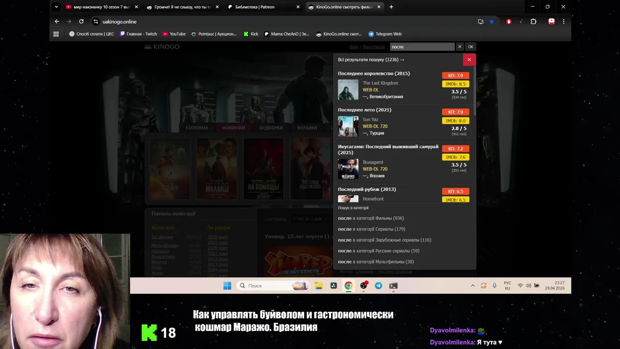620x349 pixels.
Task: Reload the current page
Action: (x=81, y=21)
